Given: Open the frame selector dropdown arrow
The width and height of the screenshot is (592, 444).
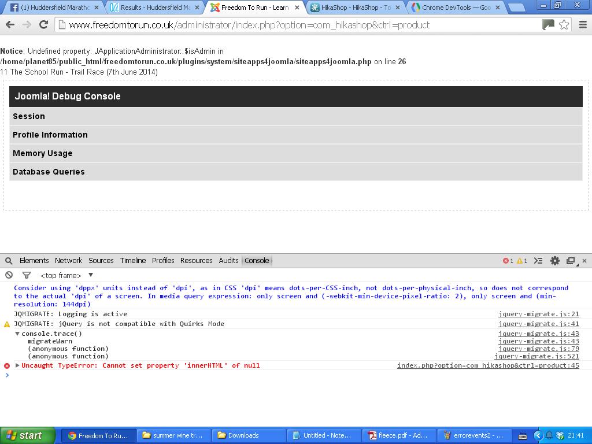Looking at the screenshot, I should (91, 275).
